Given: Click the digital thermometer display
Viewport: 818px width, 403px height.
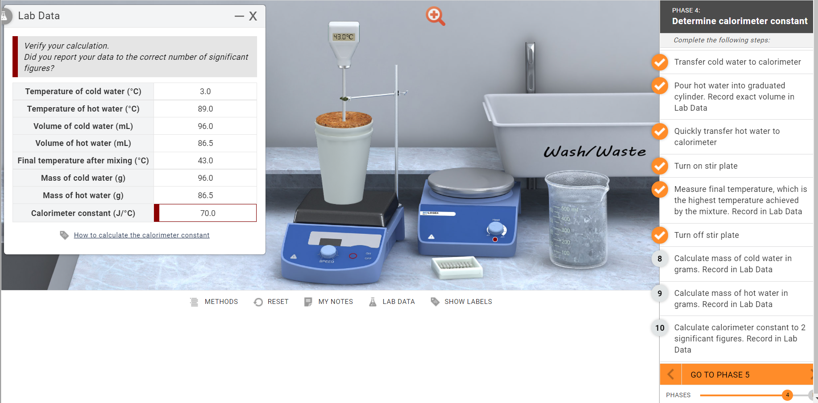Looking at the screenshot, I should 344,37.
